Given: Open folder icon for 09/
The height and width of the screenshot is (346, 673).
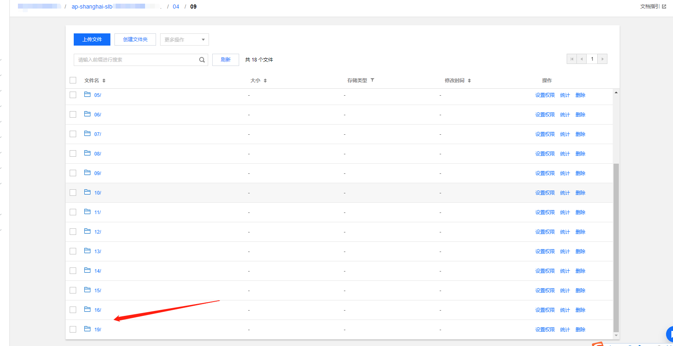Looking at the screenshot, I should coord(87,173).
